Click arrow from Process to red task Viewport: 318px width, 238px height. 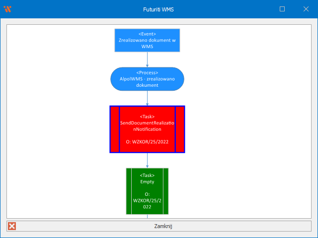(x=148, y=98)
